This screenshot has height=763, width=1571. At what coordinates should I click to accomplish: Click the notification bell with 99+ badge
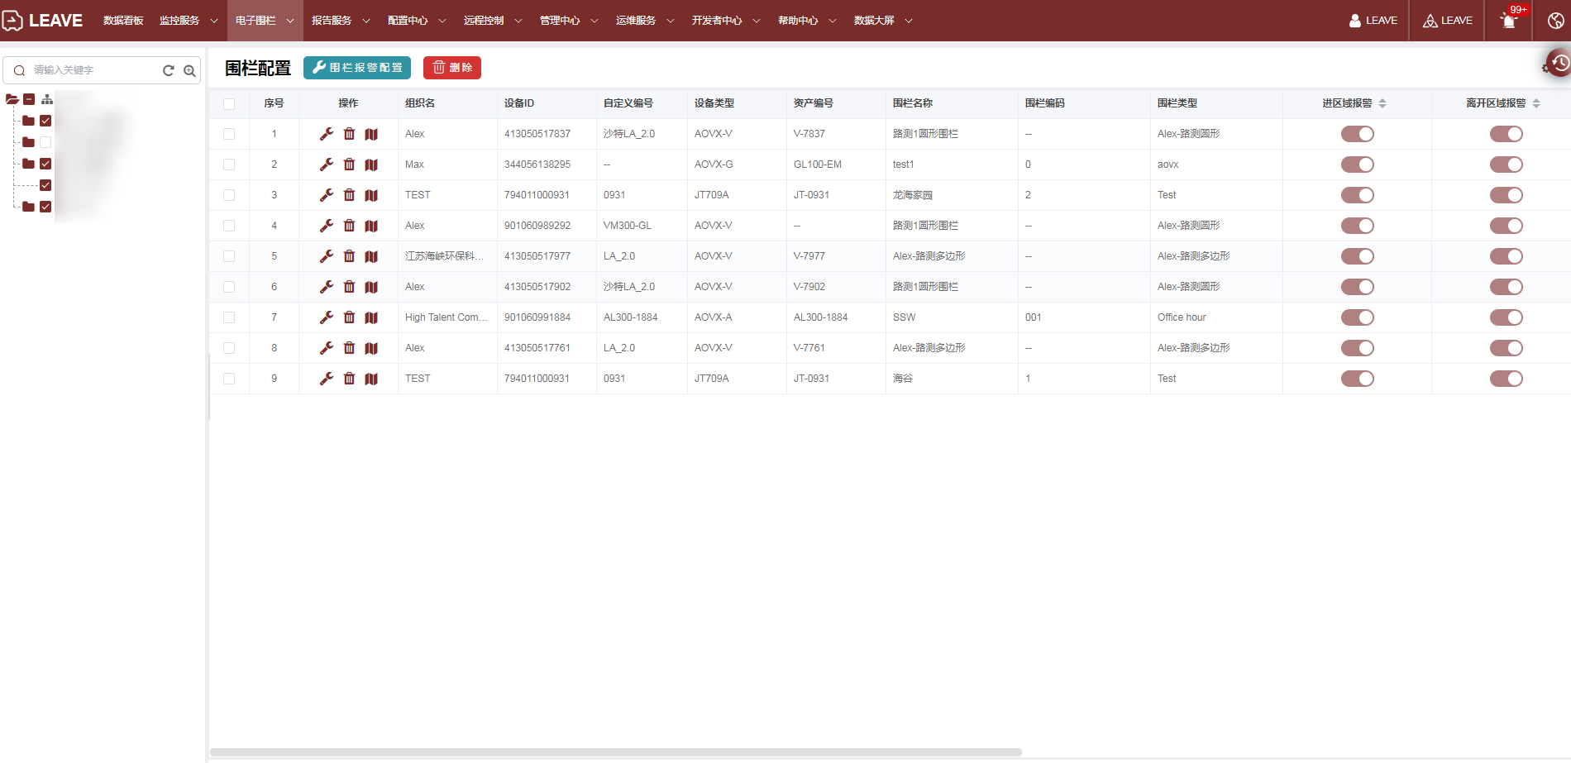point(1509,21)
